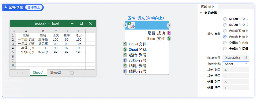
Task: Click the 起始-行号 numeric input pin
Action: (x=125, y=60)
